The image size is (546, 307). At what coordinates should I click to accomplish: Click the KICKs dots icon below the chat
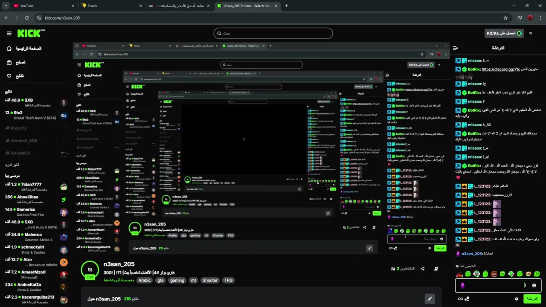(x=467, y=299)
